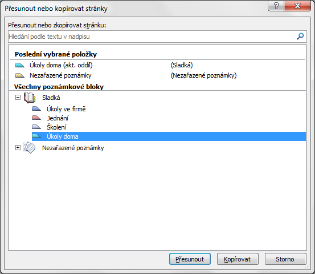
Task: Select the Školení section
Action: (56, 127)
